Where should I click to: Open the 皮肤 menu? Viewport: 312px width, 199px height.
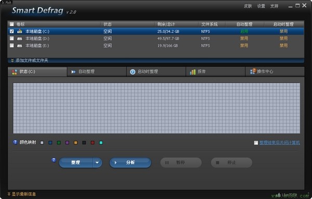tap(248, 6)
